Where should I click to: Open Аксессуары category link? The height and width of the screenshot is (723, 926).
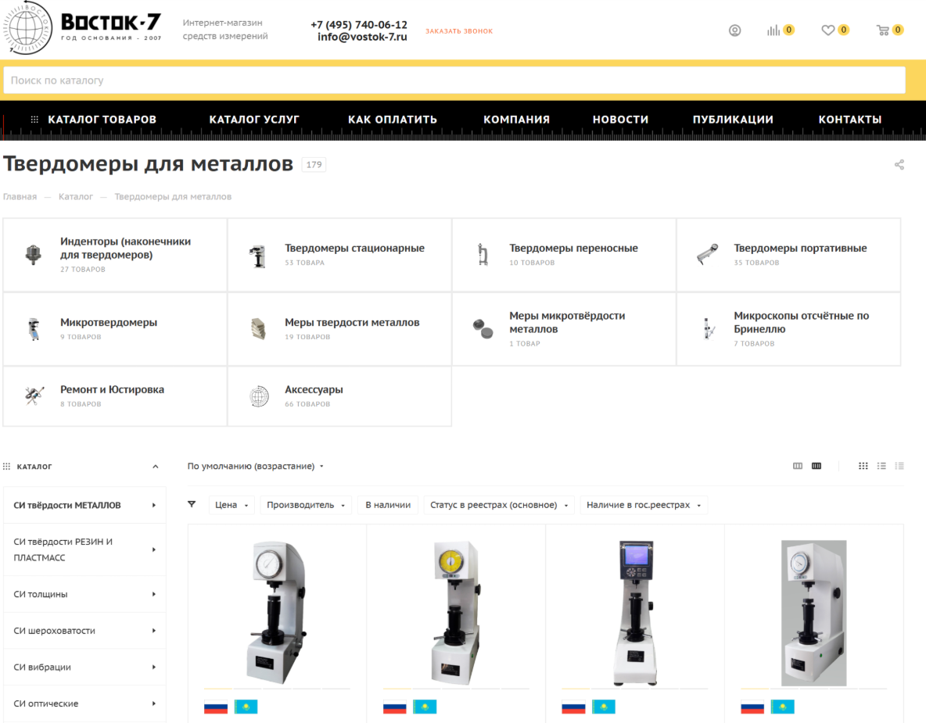tap(314, 389)
